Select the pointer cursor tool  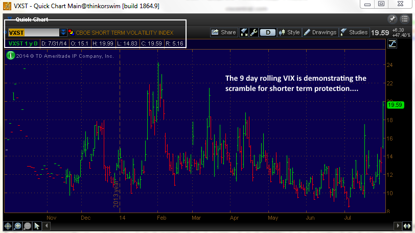[37, 225]
